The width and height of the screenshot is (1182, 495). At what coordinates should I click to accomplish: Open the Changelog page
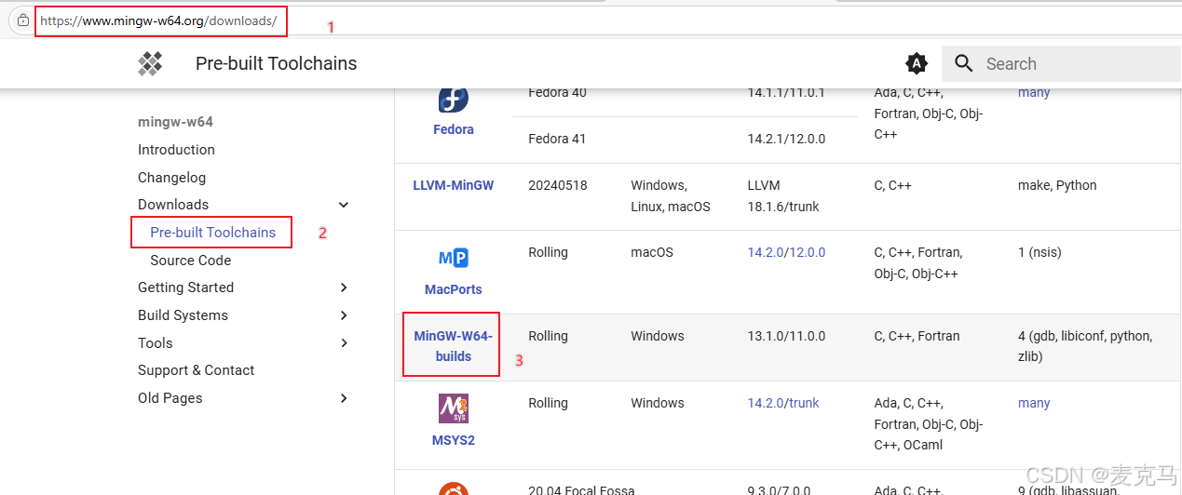171,178
